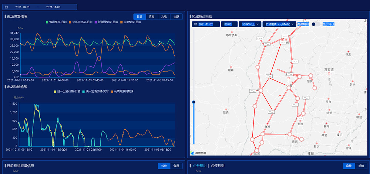
Task: Click the generator symbol just above 长治
Action: (300, 119)
